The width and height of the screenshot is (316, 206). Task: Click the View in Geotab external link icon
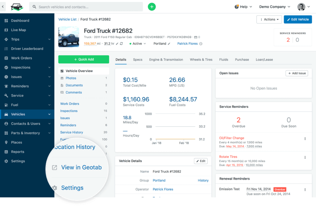54,167
